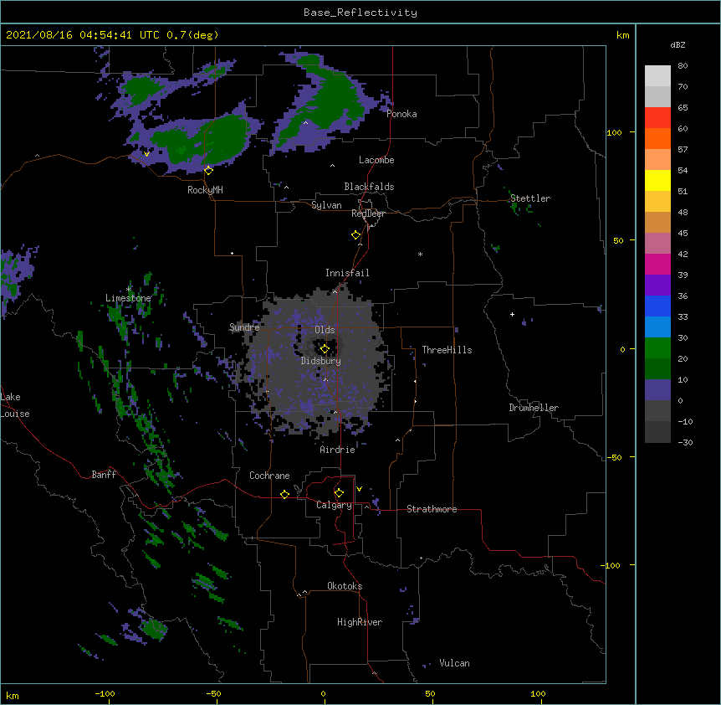This screenshot has width=721, height=705.
Task: Click the yellow marker south of RedDeer
Action: [x=355, y=235]
